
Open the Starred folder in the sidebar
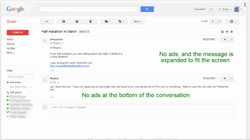(11, 44)
